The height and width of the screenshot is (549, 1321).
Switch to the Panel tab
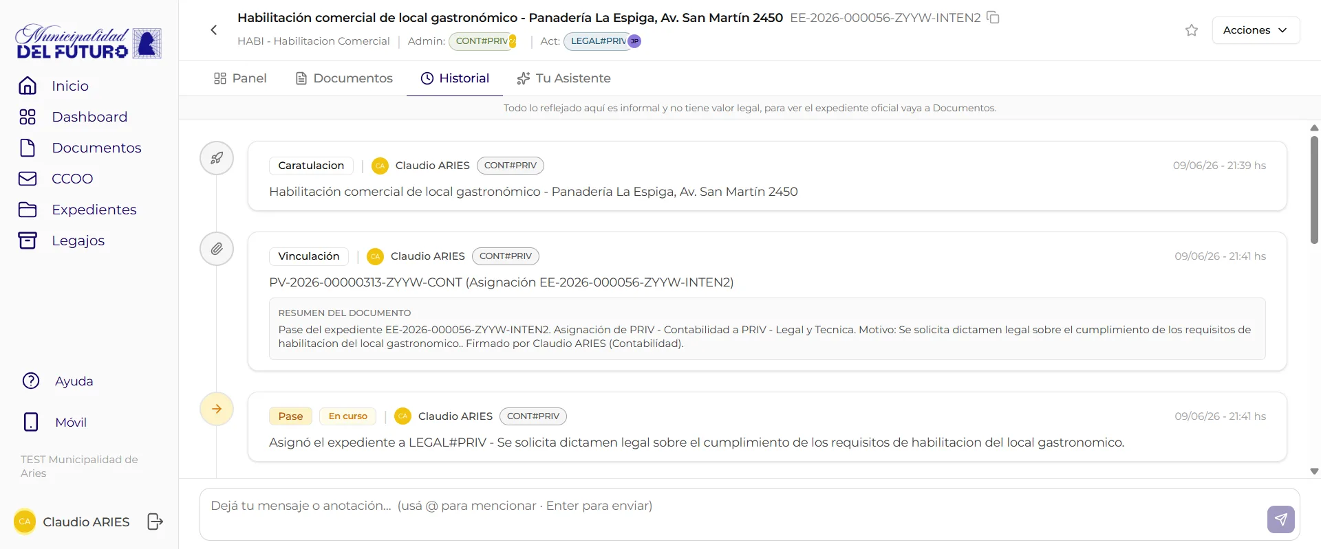tap(240, 78)
